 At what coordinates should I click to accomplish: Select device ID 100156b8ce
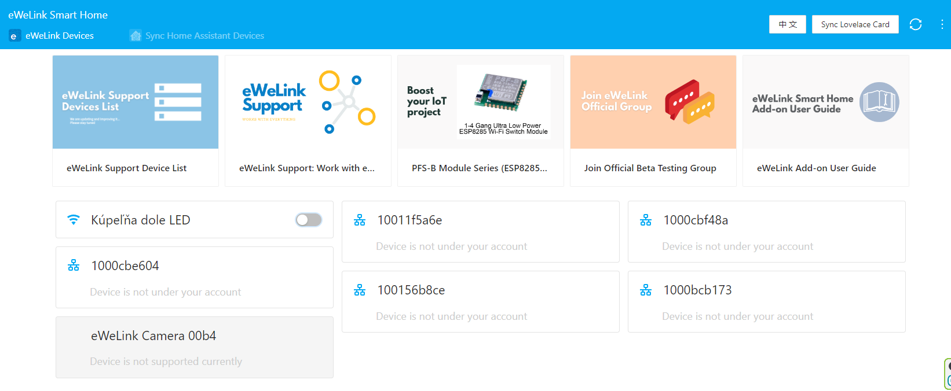[411, 290]
